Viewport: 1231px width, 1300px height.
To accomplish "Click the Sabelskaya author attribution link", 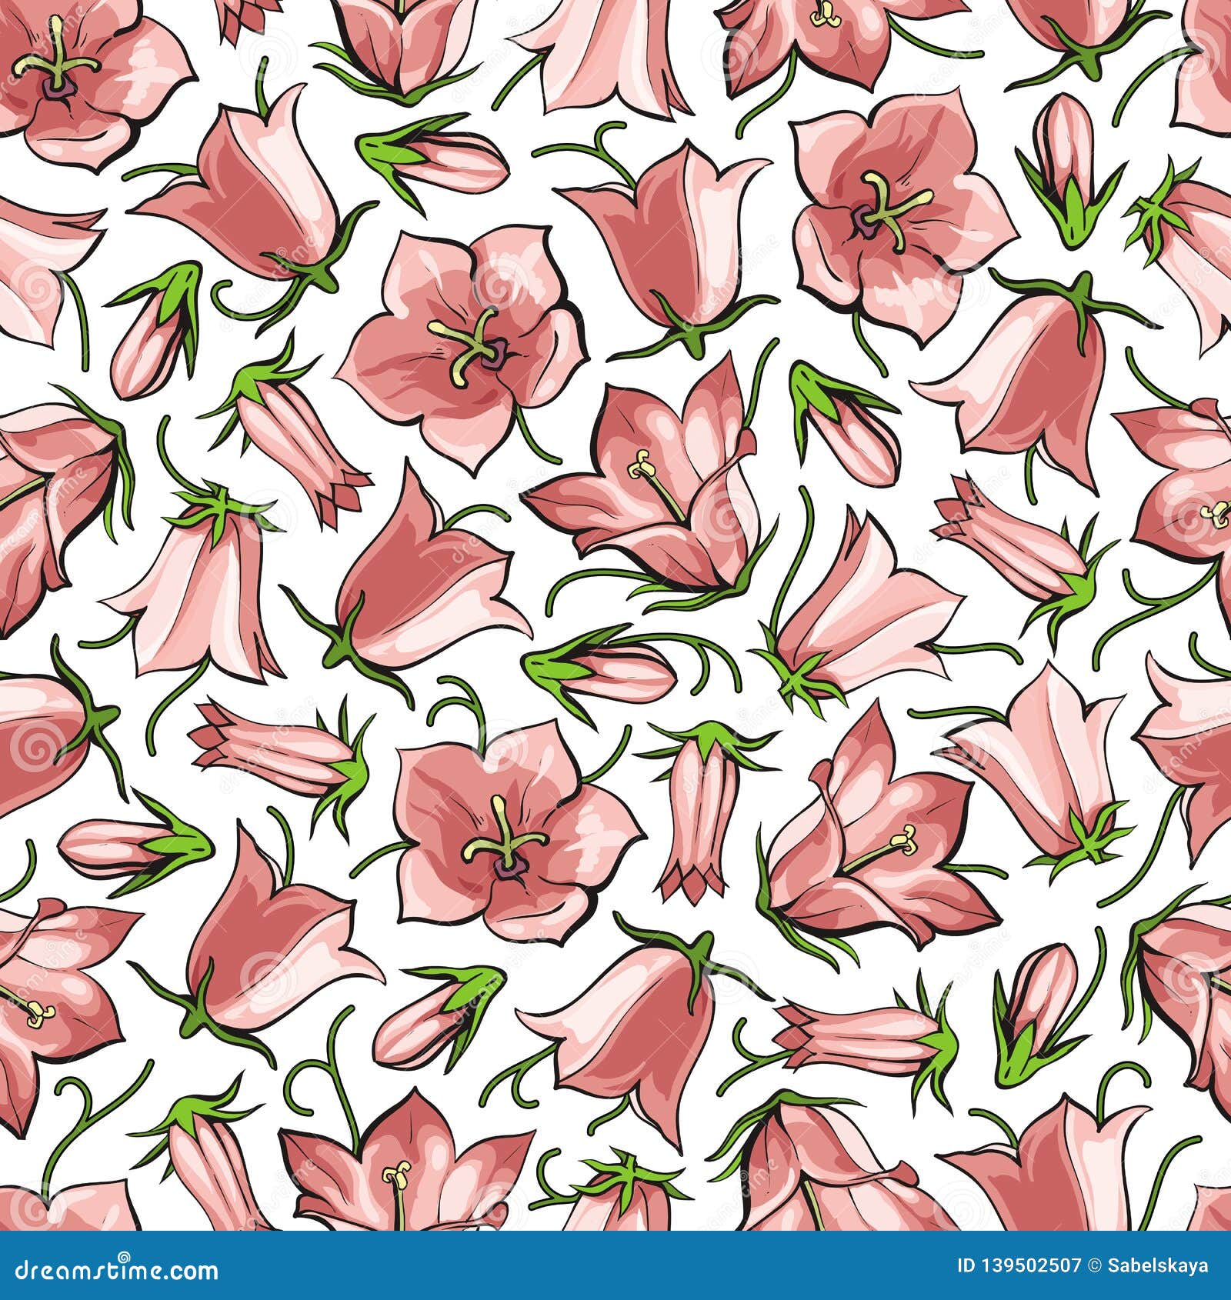I will point(1158,1265).
